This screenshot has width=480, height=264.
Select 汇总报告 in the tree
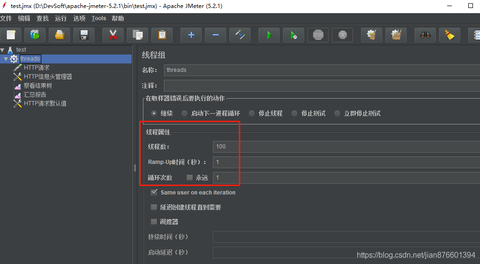tap(35, 94)
